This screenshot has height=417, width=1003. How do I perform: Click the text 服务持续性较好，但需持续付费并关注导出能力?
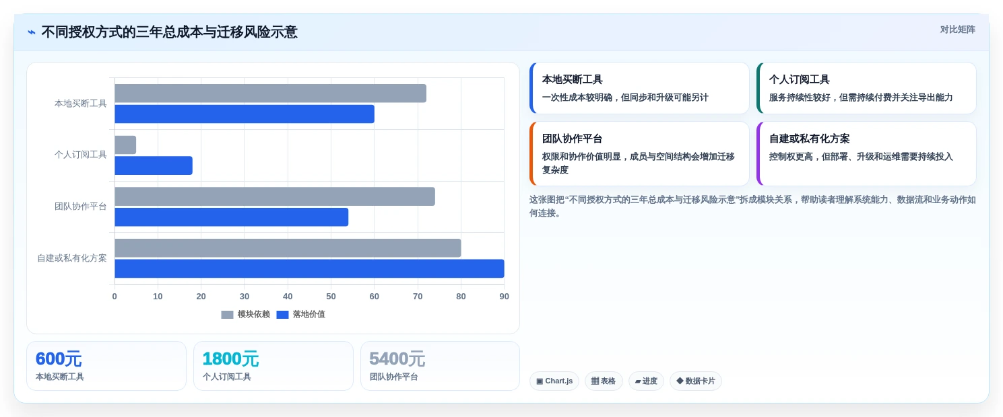coord(861,98)
